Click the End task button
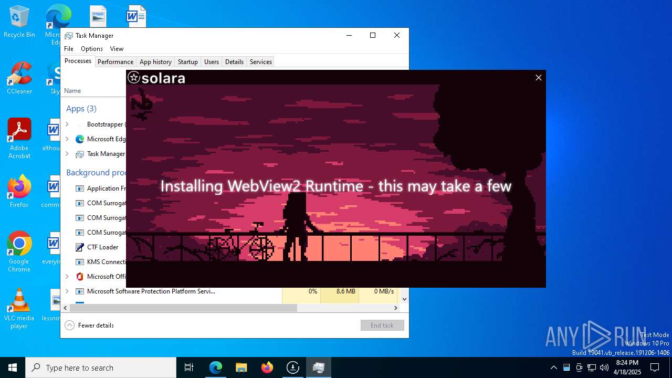 coord(382,325)
